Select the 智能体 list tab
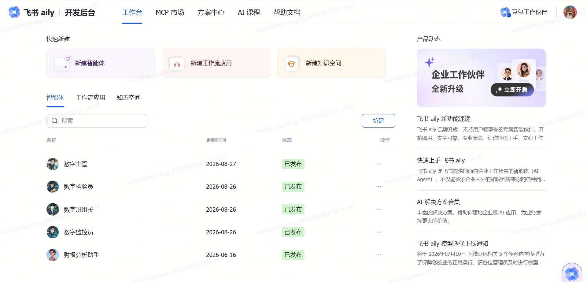 (x=55, y=98)
